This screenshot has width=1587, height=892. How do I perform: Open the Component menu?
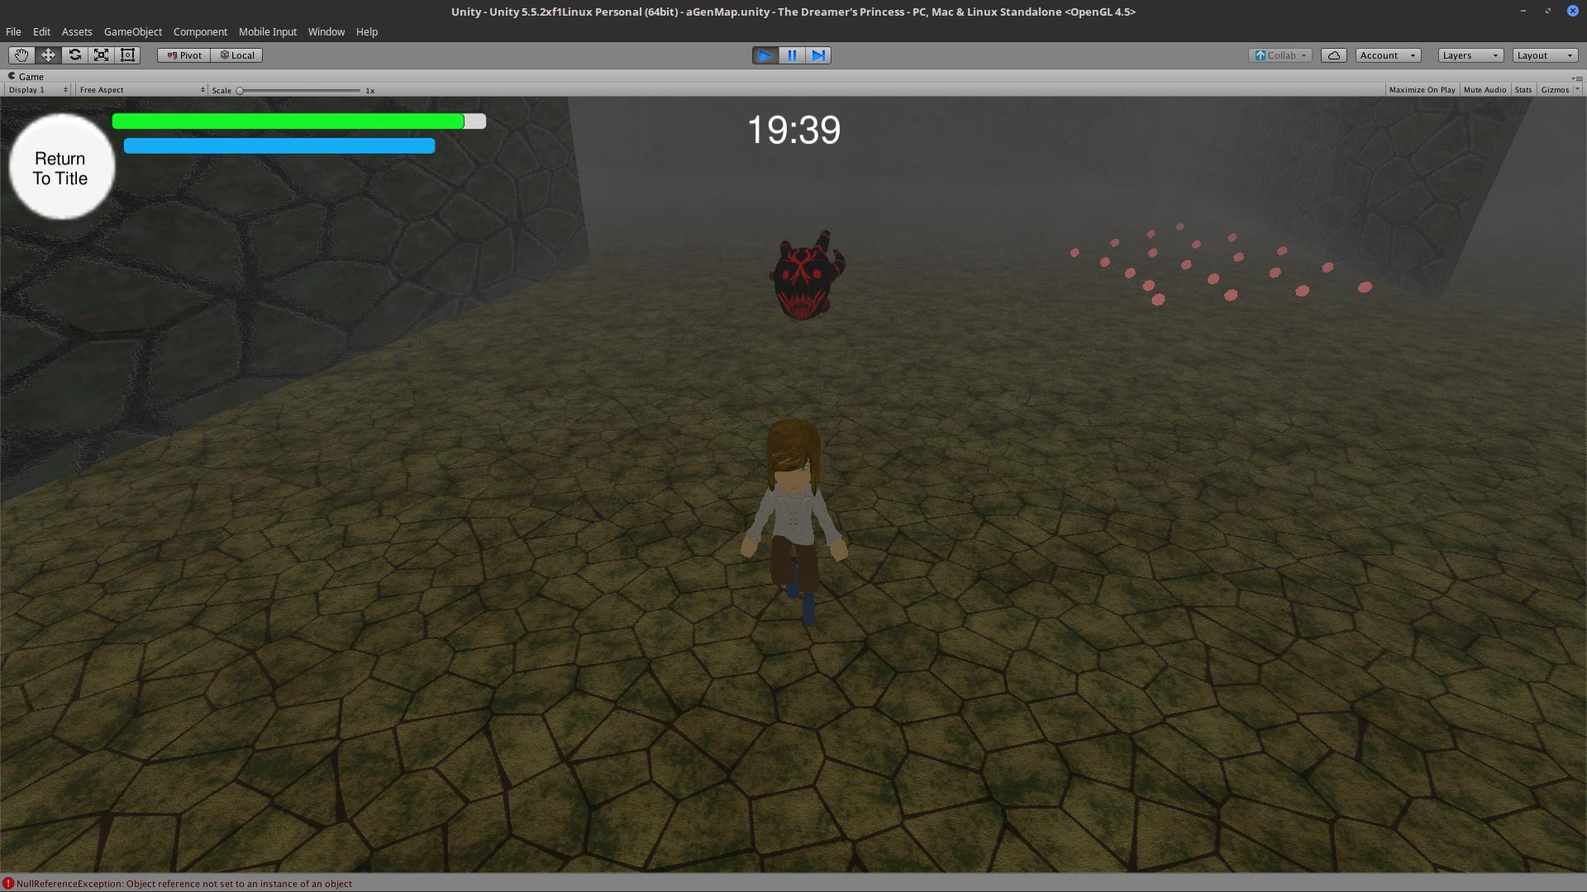200,32
